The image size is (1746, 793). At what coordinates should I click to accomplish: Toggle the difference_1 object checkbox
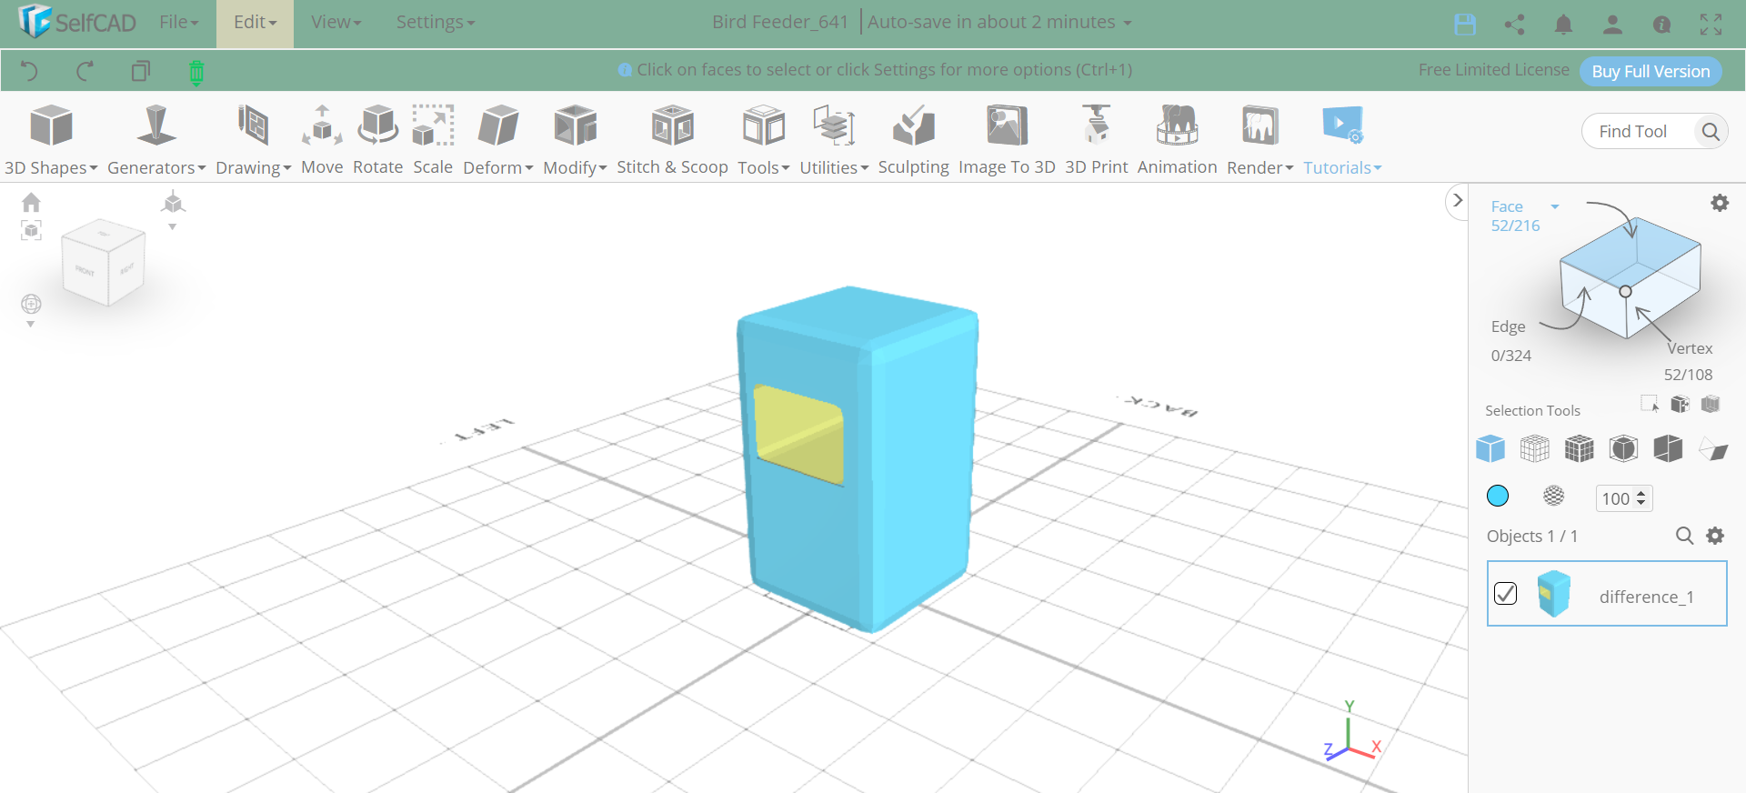[x=1506, y=594]
